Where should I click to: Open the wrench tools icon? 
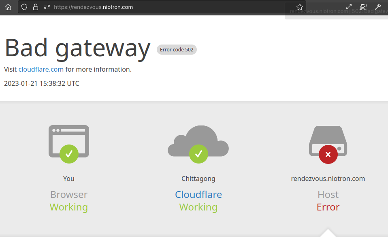click(378, 7)
